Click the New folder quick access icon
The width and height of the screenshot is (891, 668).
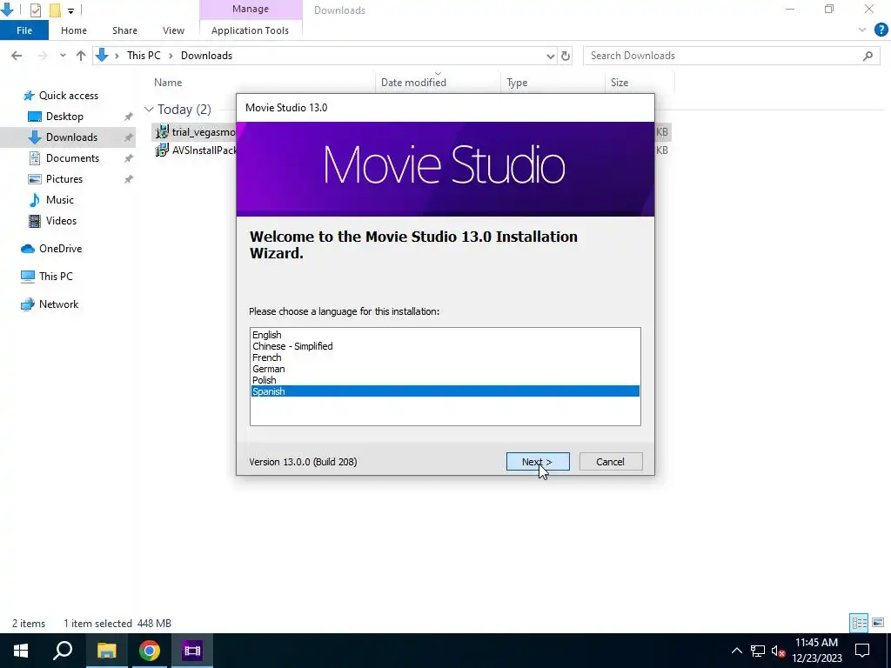pyautogui.click(x=55, y=10)
